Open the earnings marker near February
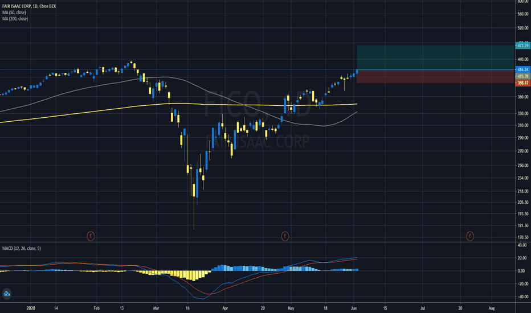This screenshot has height=313, width=531. (91, 236)
